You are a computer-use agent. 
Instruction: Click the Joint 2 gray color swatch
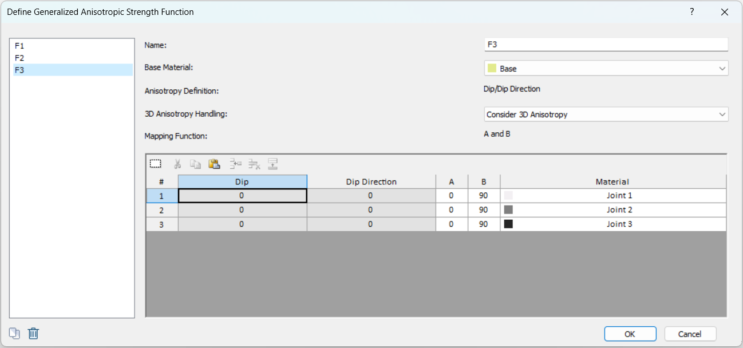(508, 209)
